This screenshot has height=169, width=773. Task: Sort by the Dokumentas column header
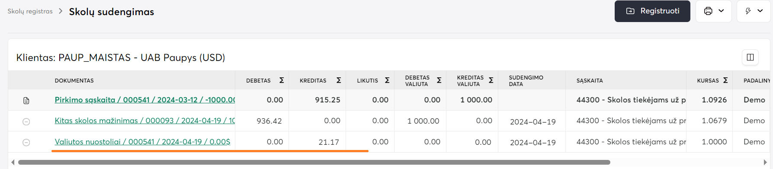click(x=74, y=81)
